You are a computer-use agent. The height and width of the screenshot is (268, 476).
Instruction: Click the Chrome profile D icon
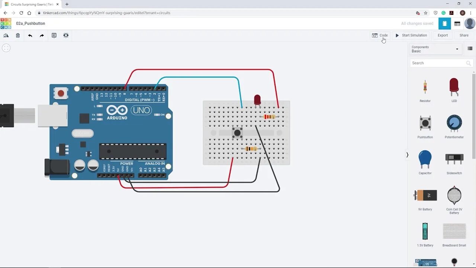click(x=463, y=13)
